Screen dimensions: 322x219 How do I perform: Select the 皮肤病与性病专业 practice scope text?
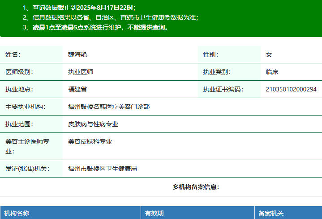point(93,124)
